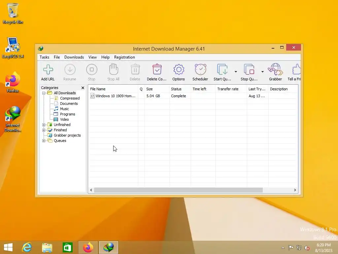Click the muted volume tray icon
The width and height of the screenshot is (338, 254).
(307, 248)
